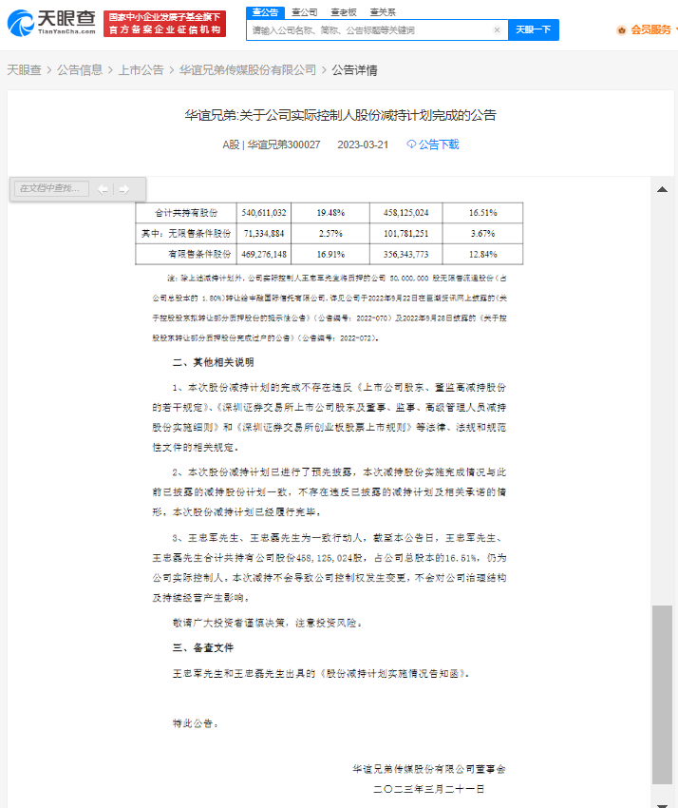Click table cell 356,343,773
Image resolution: width=678 pixels, height=808 pixels.
click(405, 254)
